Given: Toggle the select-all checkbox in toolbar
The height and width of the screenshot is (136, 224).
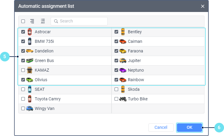Looking at the screenshot, I should [23, 21].
